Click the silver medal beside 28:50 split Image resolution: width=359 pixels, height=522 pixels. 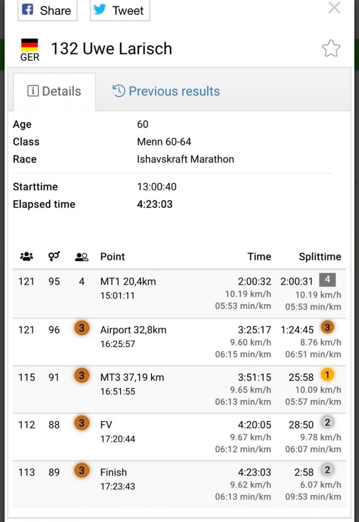[x=327, y=422]
